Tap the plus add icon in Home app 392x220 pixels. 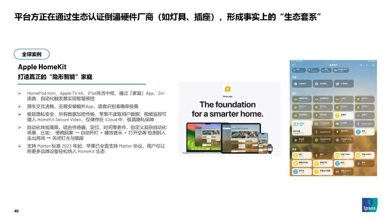click(367, 65)
